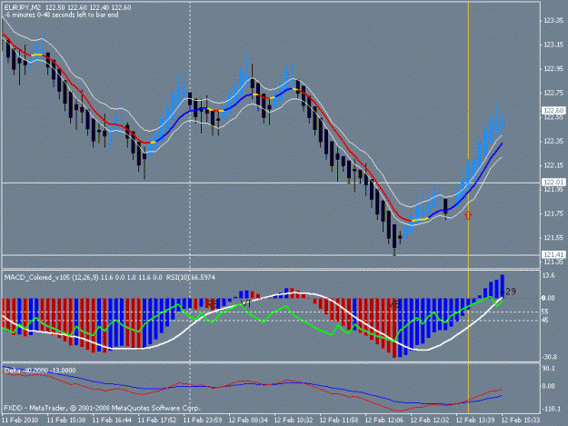Click the 123.15 price axis label

coord(553,45)
